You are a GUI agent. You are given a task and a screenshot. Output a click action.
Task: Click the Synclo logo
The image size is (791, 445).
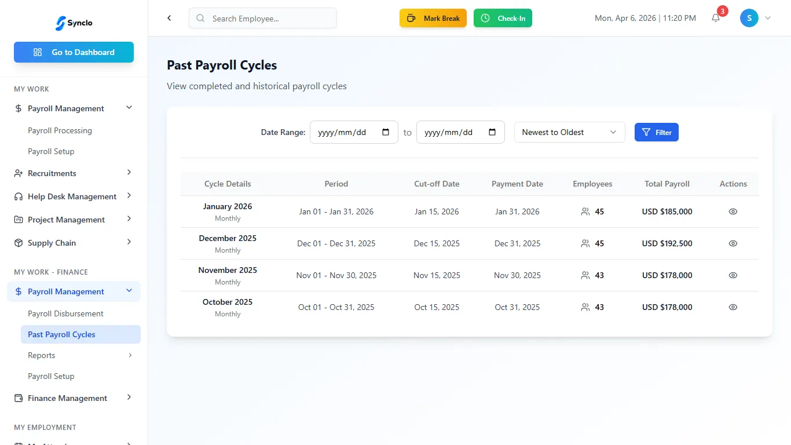(x=74, y=23)
